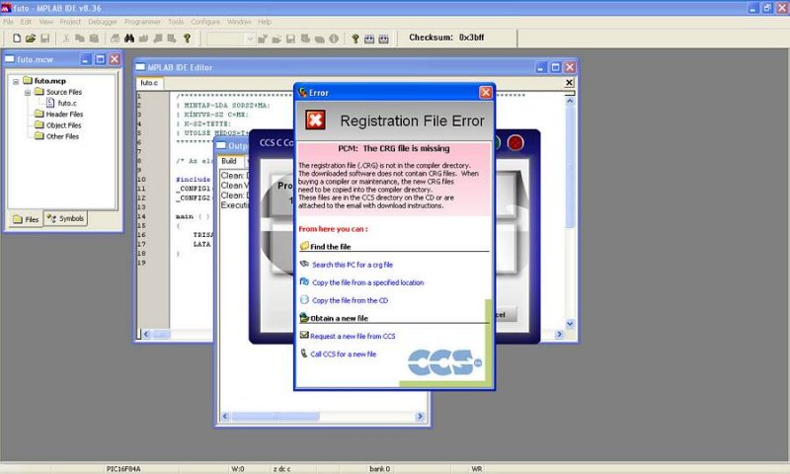Click the Checksum 0x3bff field
The height and width of the screenshot is (474, 790).
(446, 38)
